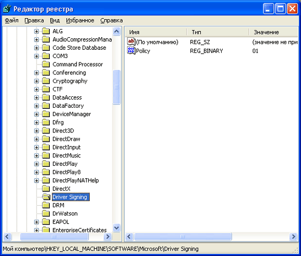301x256 pixels.
Task: Click the values pane horizontal scrollbar thumb
Action: [183, 236]
